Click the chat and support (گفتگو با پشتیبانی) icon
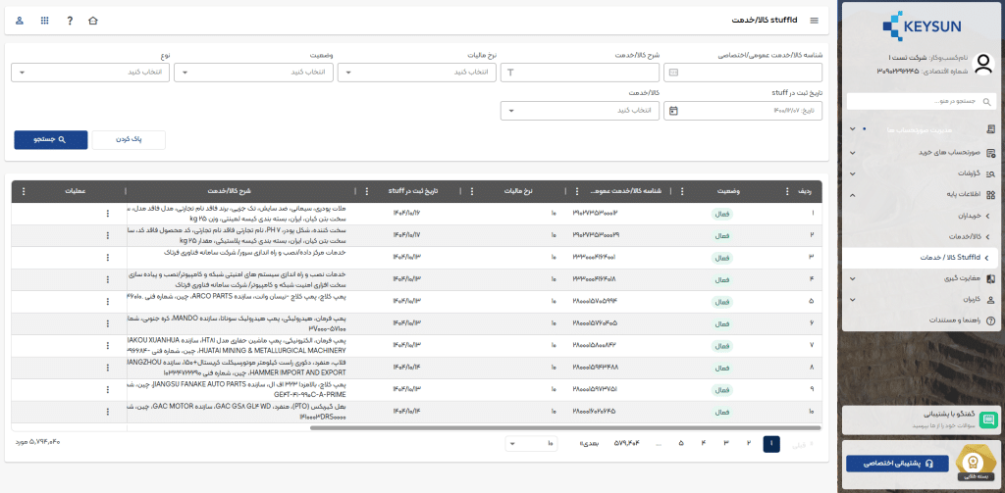 989,419
